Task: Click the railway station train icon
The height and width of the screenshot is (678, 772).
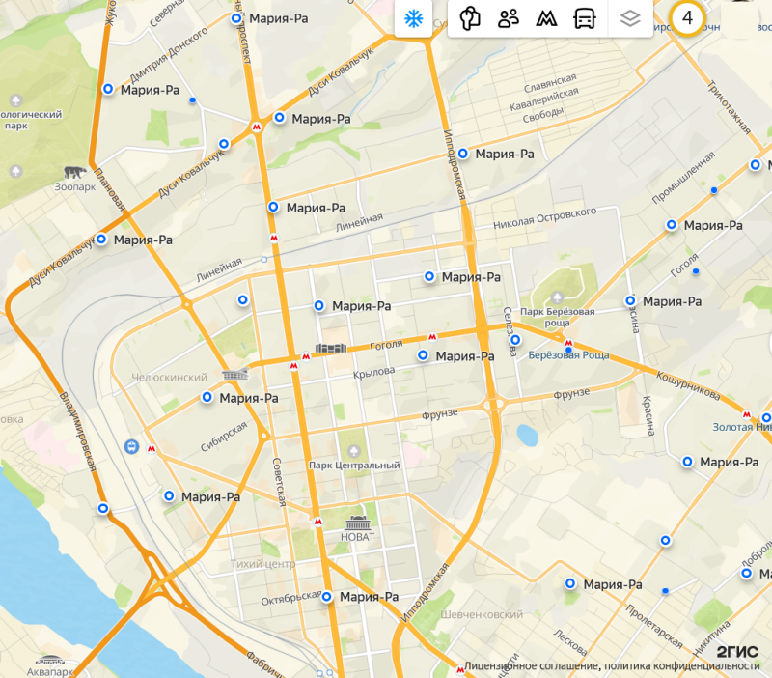Action: click(131, 447)
